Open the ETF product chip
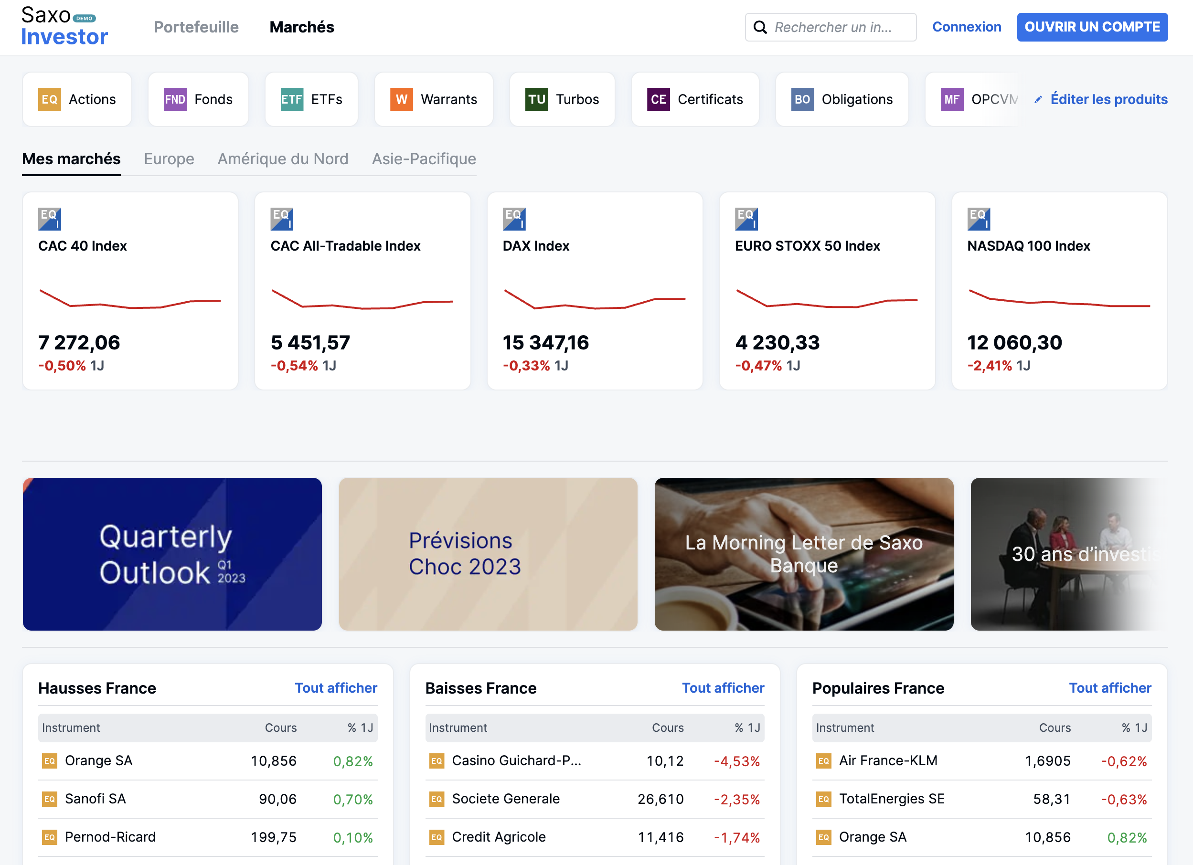 311,99
